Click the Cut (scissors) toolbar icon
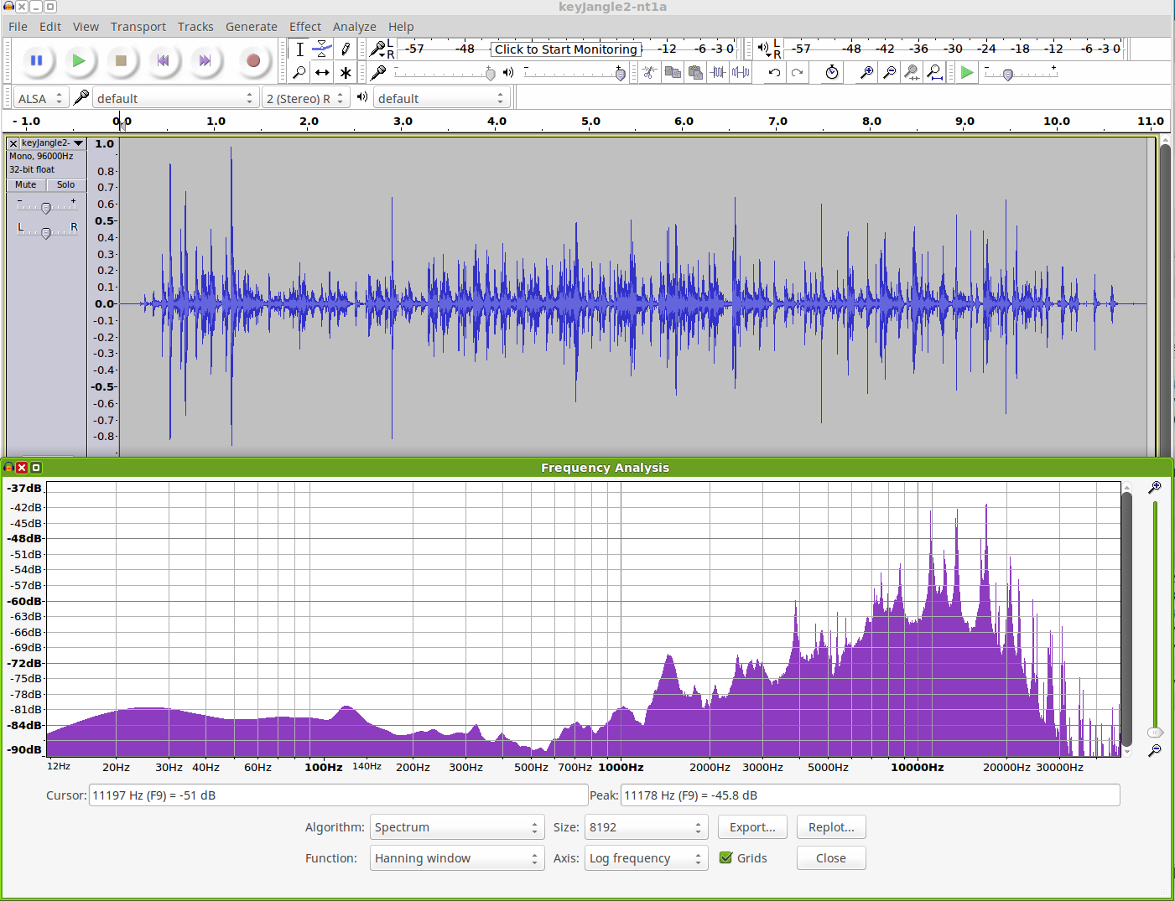Screen dimensions: 1175x901 (x=649, y=73)
